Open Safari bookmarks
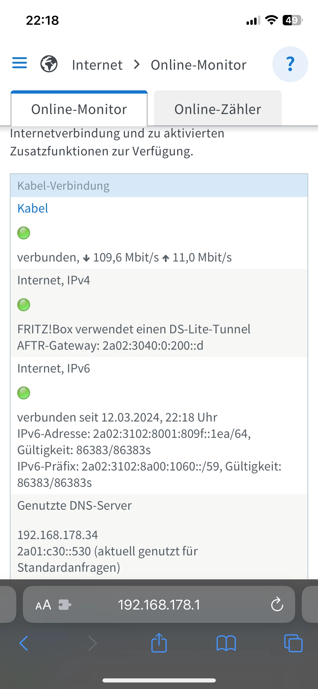Viewport: 318px width, 689px height. click(x=226, y=643)
